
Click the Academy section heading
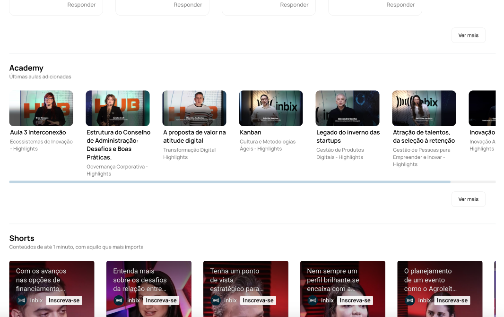click(26, 68)
